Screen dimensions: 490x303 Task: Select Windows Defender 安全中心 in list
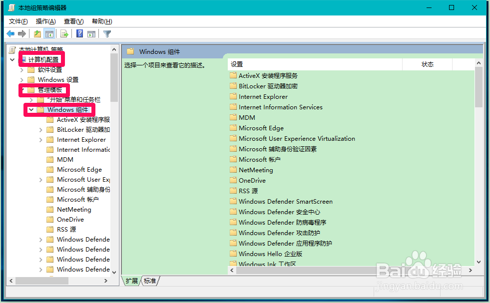tap(279, 212)
